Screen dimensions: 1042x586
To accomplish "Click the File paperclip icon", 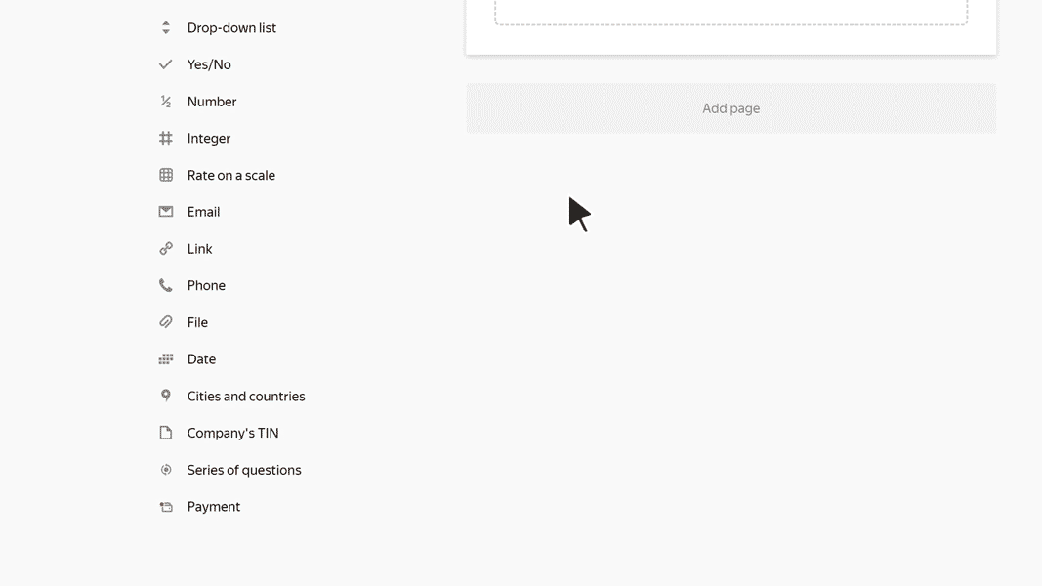I will pos(166,322).
